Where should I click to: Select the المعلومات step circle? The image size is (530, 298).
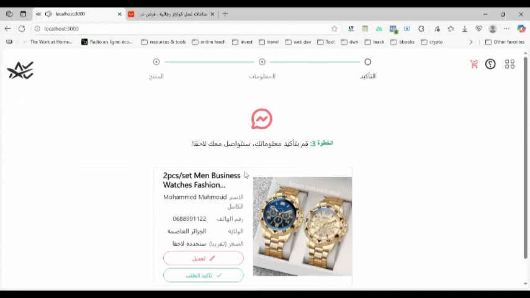[262, 62]
